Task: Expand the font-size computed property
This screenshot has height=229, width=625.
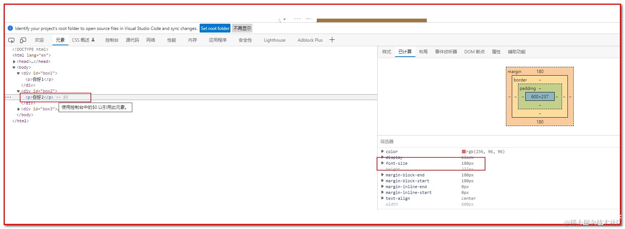Action: pos(382,163)
